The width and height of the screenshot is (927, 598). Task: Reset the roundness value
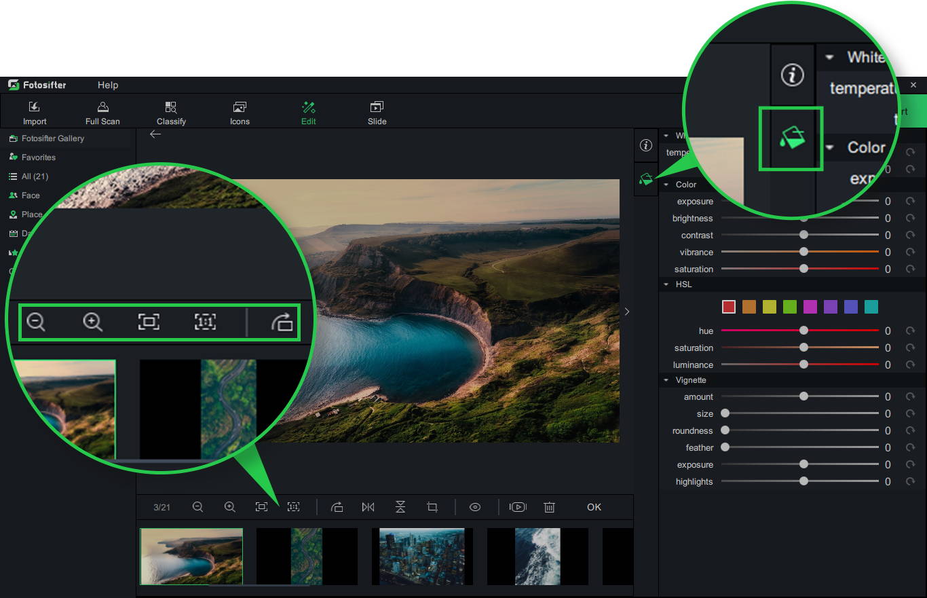pyautogui.click(x=910, y=431)
